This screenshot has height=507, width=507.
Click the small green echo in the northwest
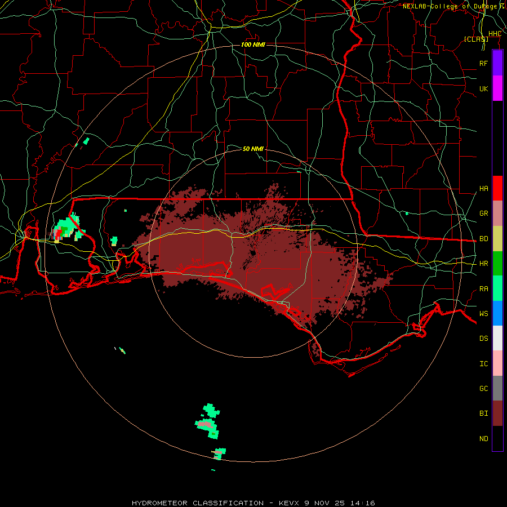click(x=86, y=141)
